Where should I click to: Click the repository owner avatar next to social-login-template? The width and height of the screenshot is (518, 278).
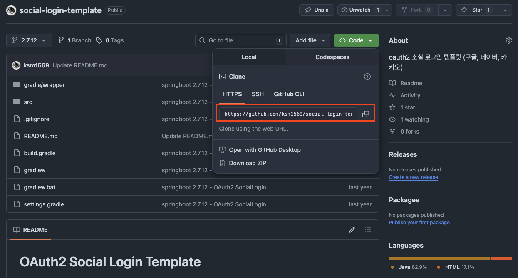click(x=11, y=10)
